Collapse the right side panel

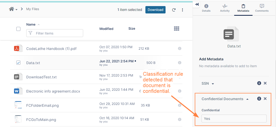(197, 4)
